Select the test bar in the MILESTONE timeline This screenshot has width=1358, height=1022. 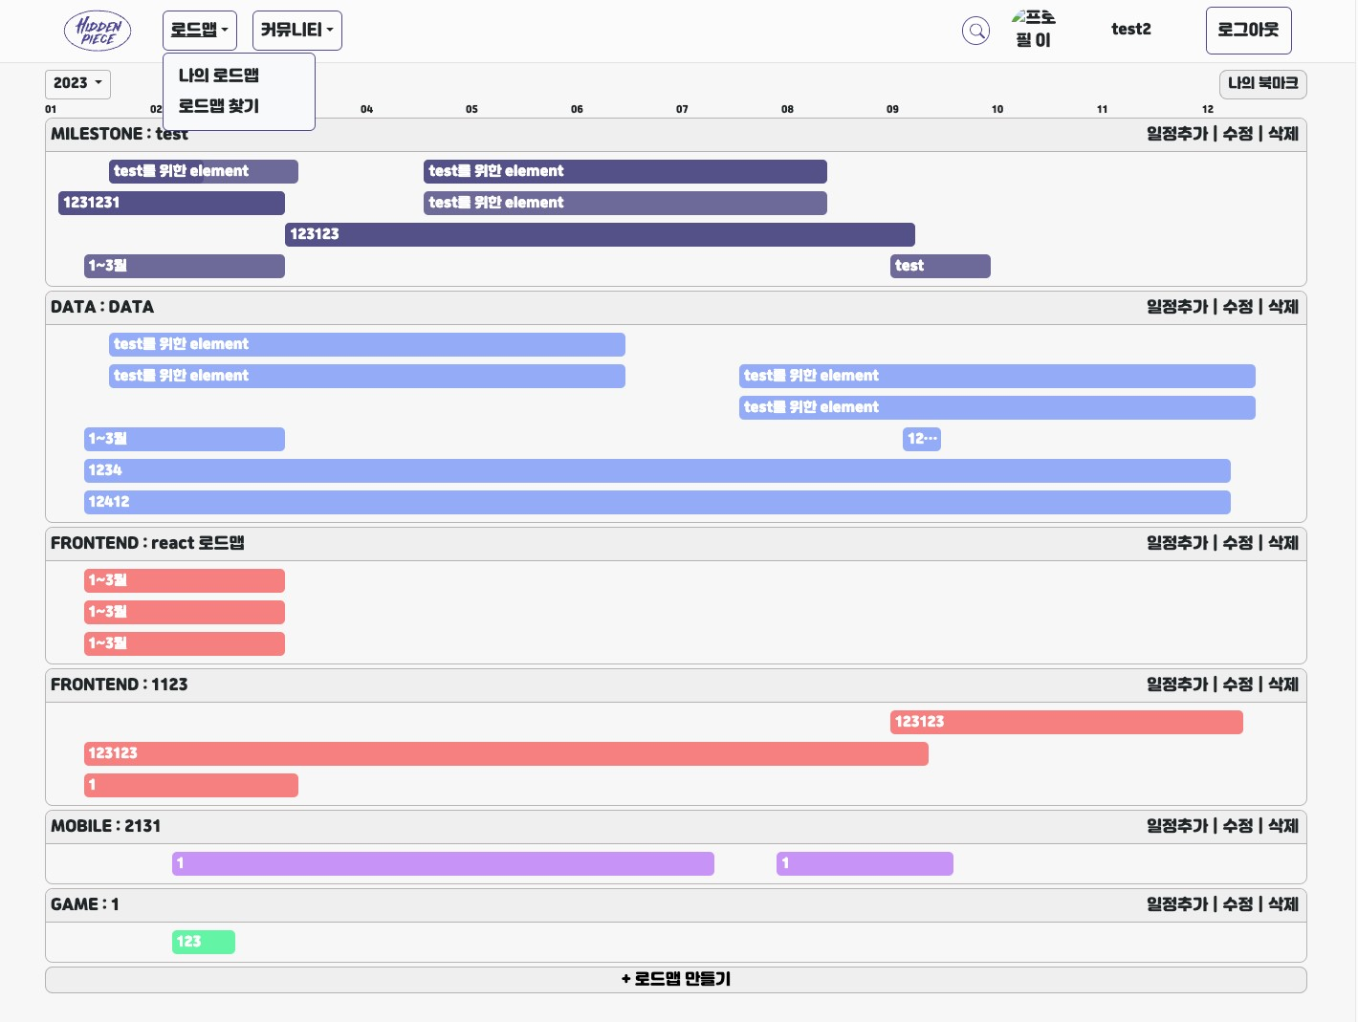click(940, 266)
